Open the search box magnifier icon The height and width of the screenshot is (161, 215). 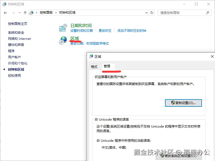pyautogui.click(x=207, y=12)
